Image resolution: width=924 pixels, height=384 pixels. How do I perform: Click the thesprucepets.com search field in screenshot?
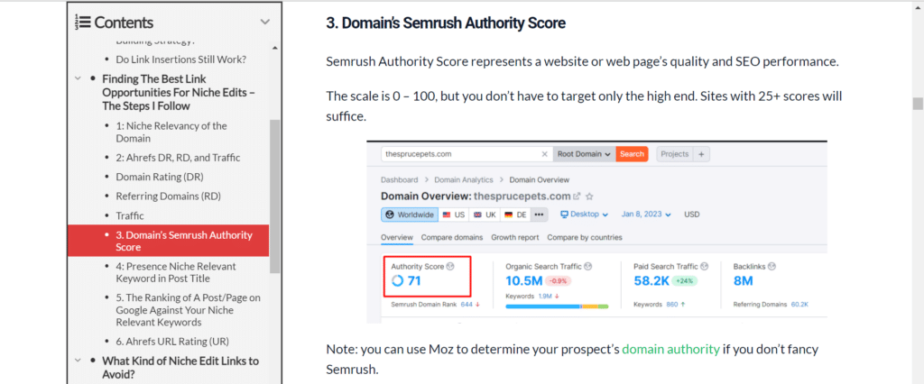coord(466,154)
